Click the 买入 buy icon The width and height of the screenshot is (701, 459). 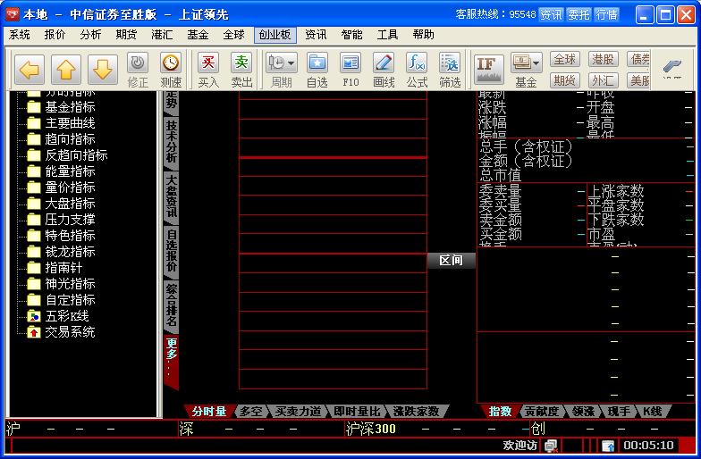pyautogui.click(x=207, y=70)
